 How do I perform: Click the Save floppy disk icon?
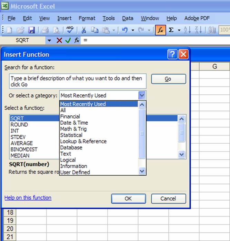[32, 30]
